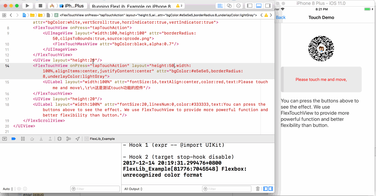Viewport: 376px width, 196px height.
Task: Click 'Touch Demo' title in simulator
Action: point(321,17)
